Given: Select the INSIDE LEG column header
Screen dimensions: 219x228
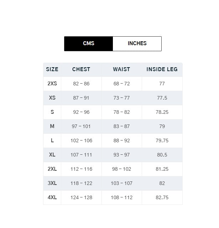Looking at the screenshot, I should pos(162,69).
